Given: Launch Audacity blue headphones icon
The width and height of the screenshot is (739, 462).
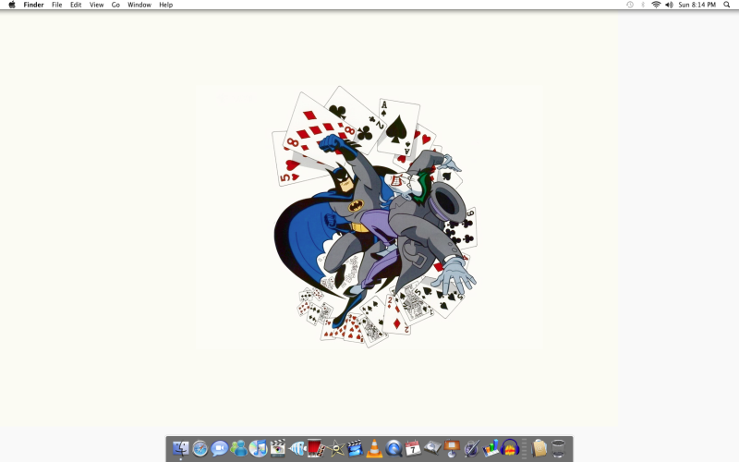Looking at the screenshot, I should tap(510, 448).
